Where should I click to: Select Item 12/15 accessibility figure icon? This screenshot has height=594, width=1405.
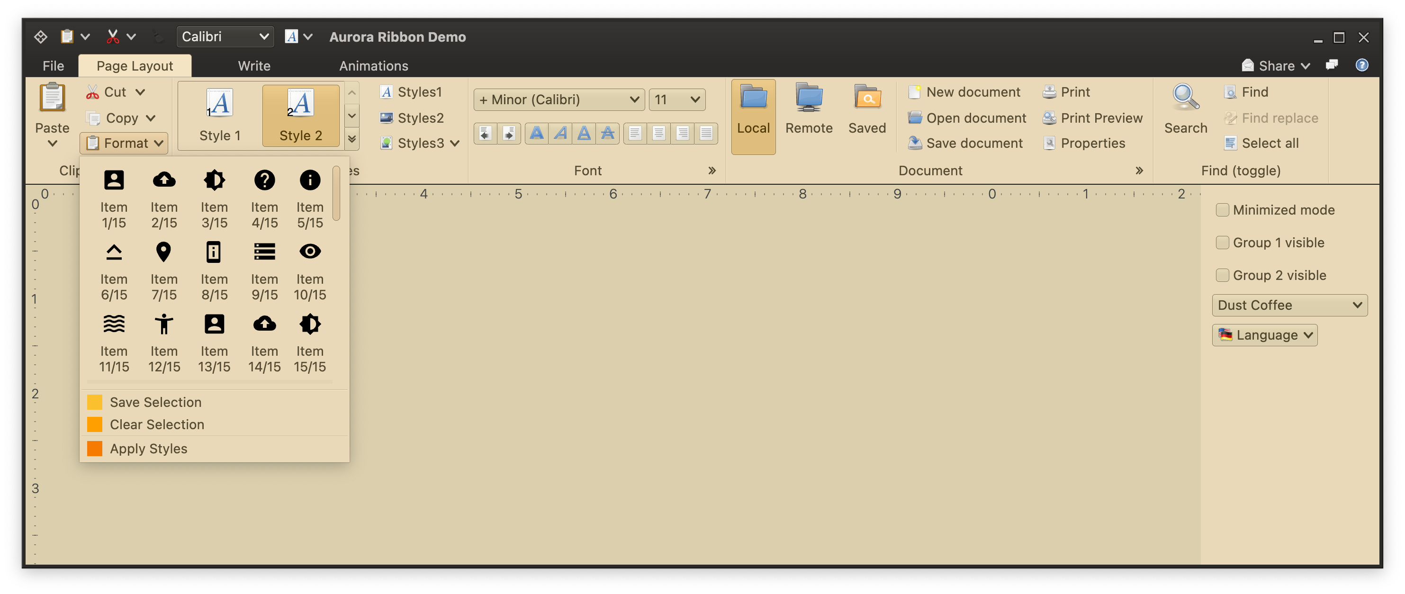point(163,324)
